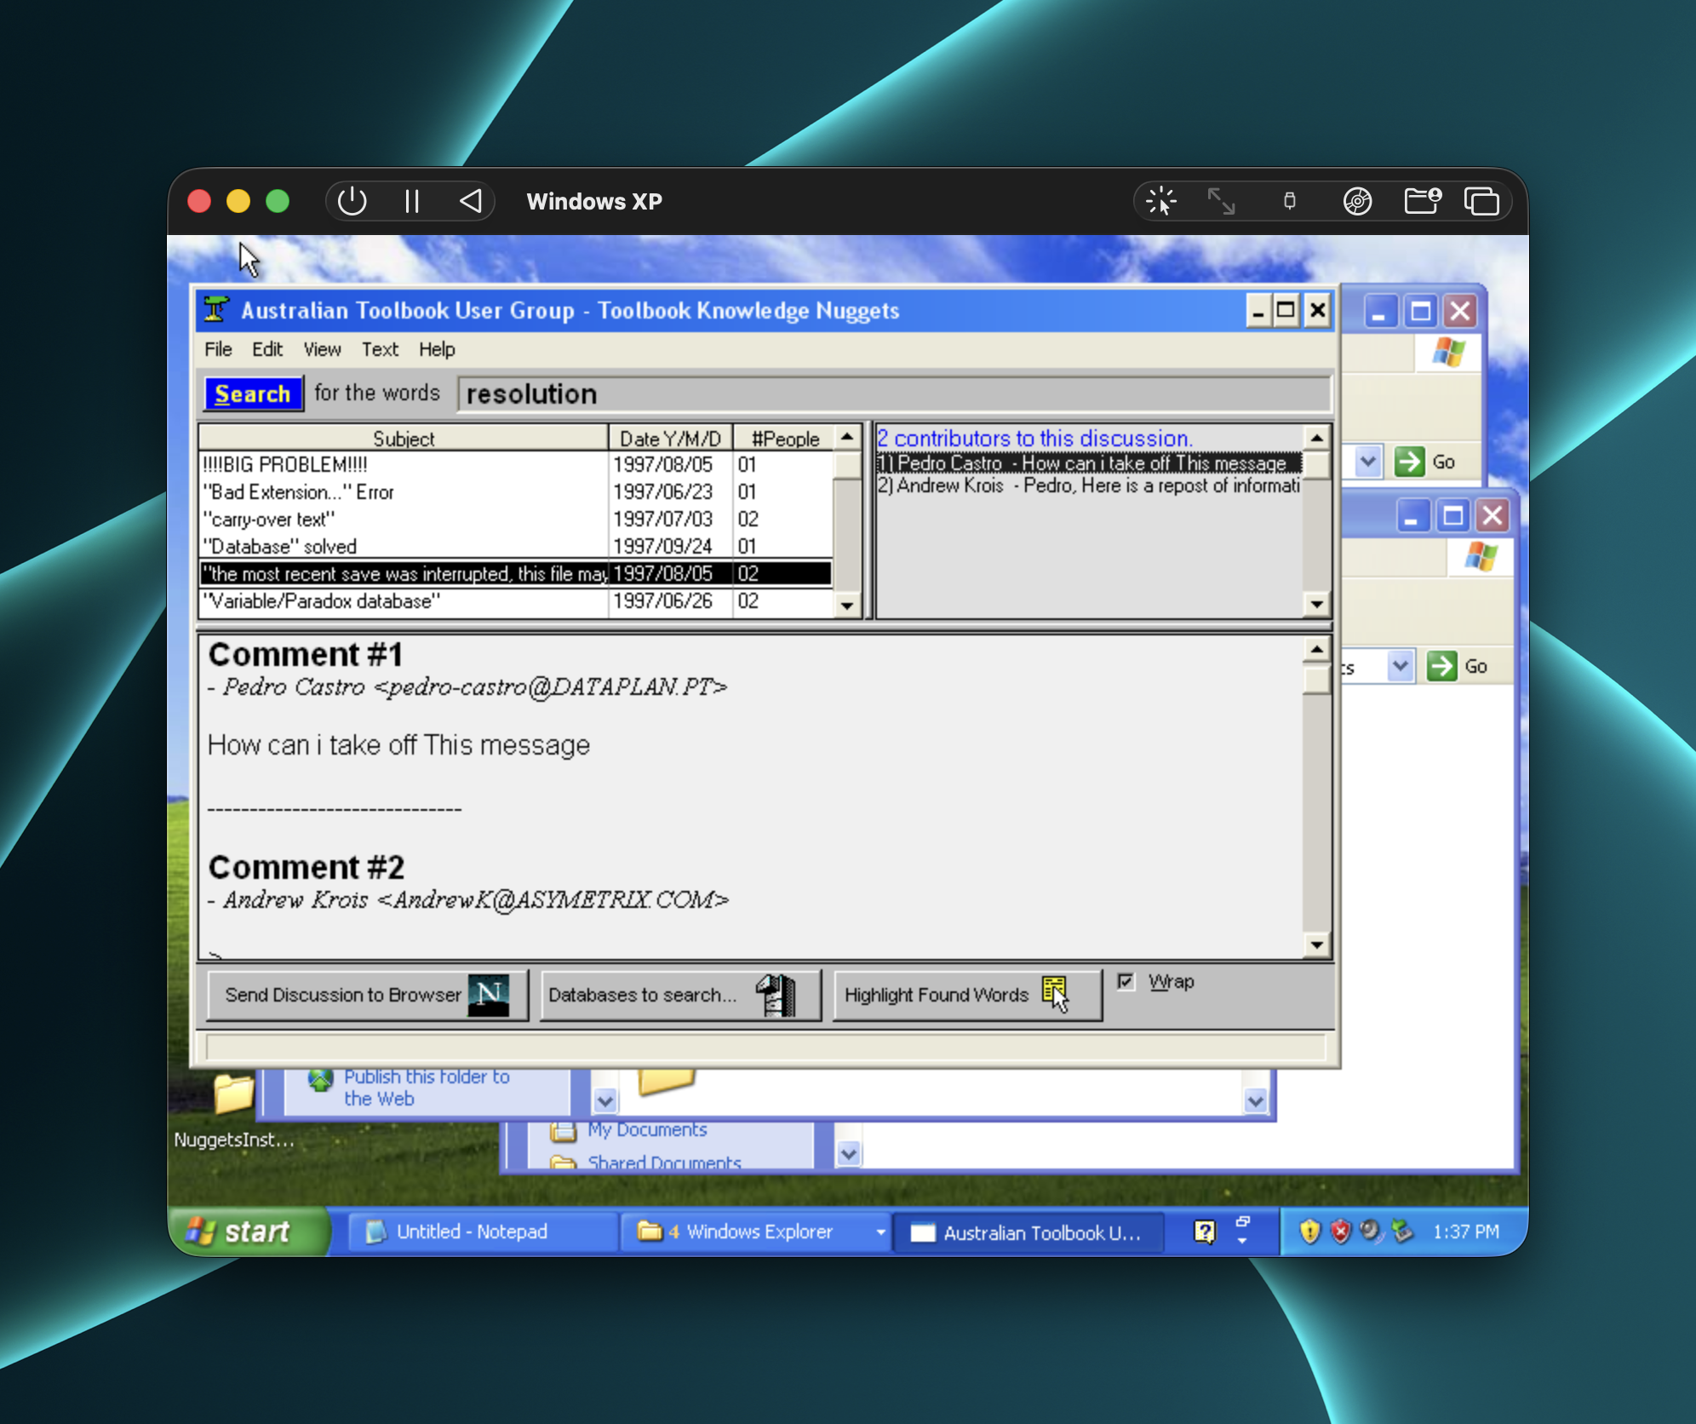Click the Subject list scroll up arrow
Viewport: 1696px width, 1424px height.
tap(847, 437)
